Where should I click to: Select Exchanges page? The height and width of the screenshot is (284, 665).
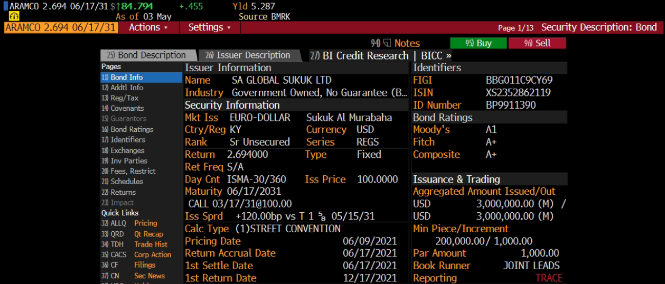[x=141, y=150]
